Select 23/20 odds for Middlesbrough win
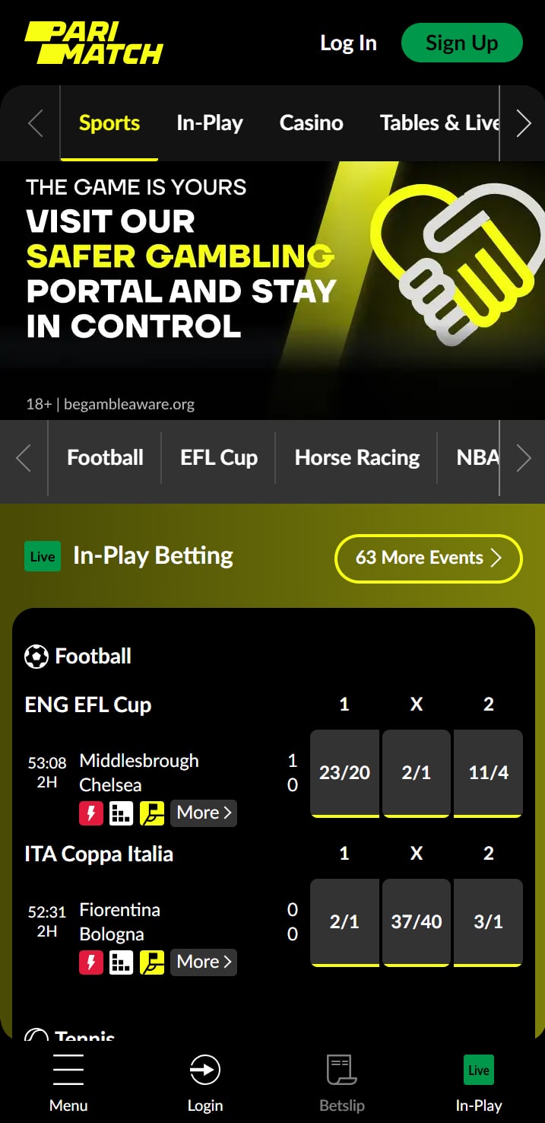Screen dimensions: 545x1123 [344, 773]
